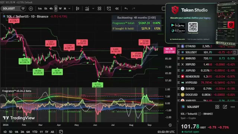Set range to 5Y
Image resolution: width=238 pixels, height=134 pixels.
47,132
